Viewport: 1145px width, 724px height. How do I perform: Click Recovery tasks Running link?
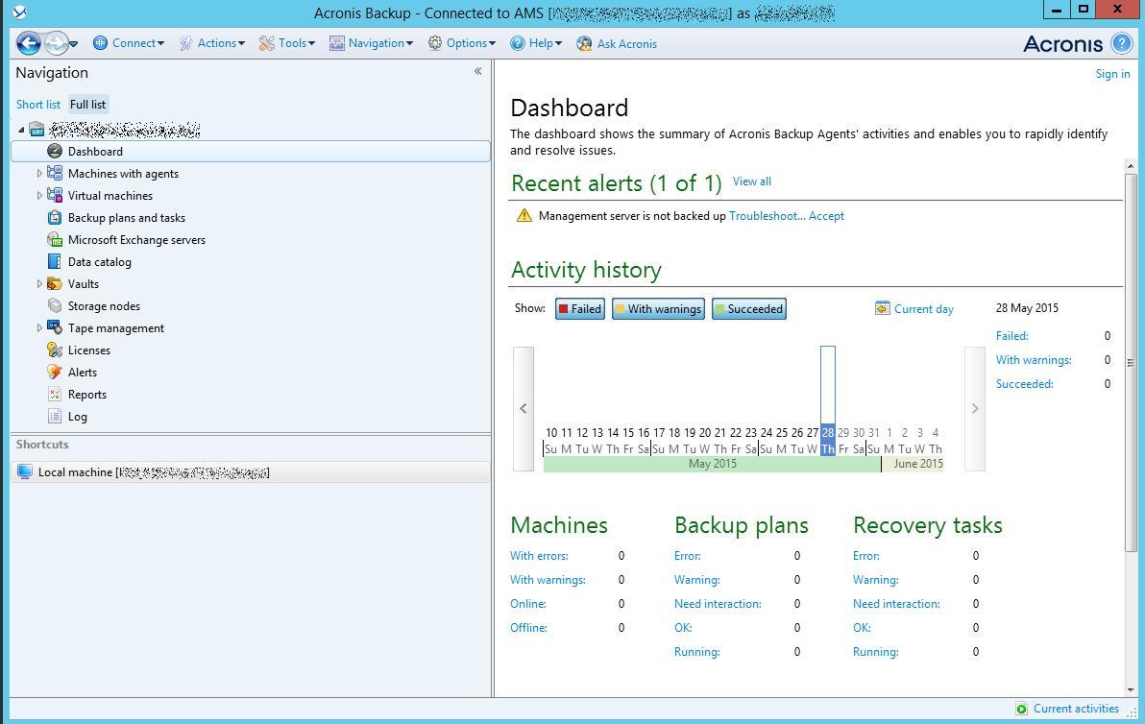(875, 652)
